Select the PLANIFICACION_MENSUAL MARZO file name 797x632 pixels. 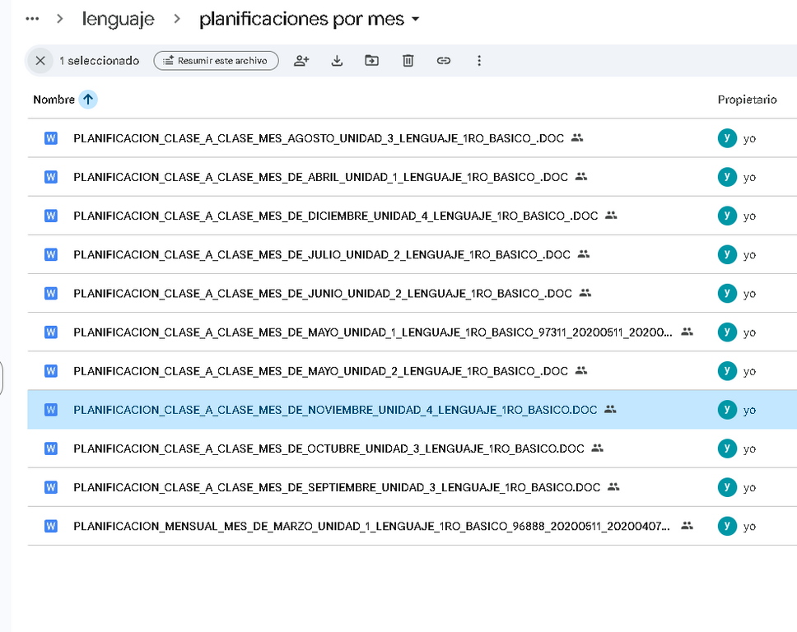click(x=371, y=527)
